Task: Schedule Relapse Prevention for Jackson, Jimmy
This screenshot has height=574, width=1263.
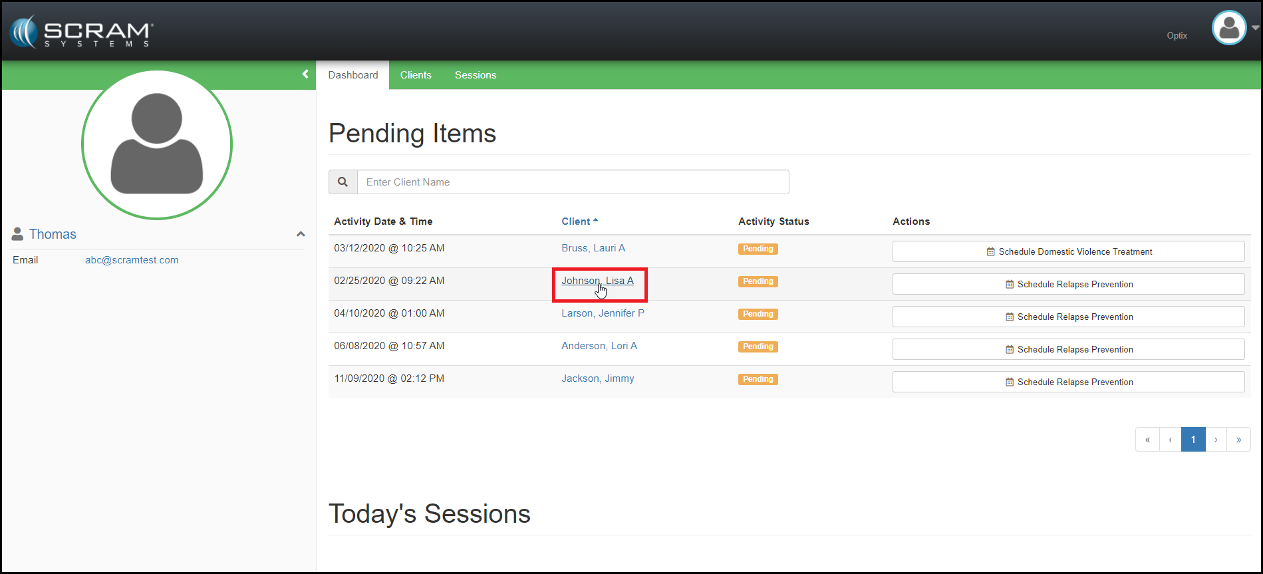Action: pyautogui.click(x=1068, y=382)
